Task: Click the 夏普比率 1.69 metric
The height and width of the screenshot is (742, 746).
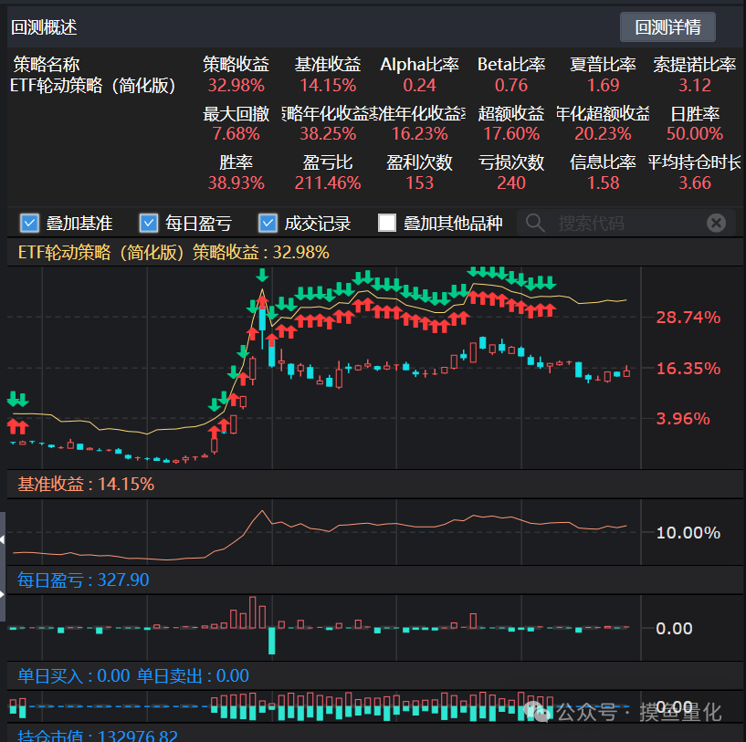Action: (603, 85)
